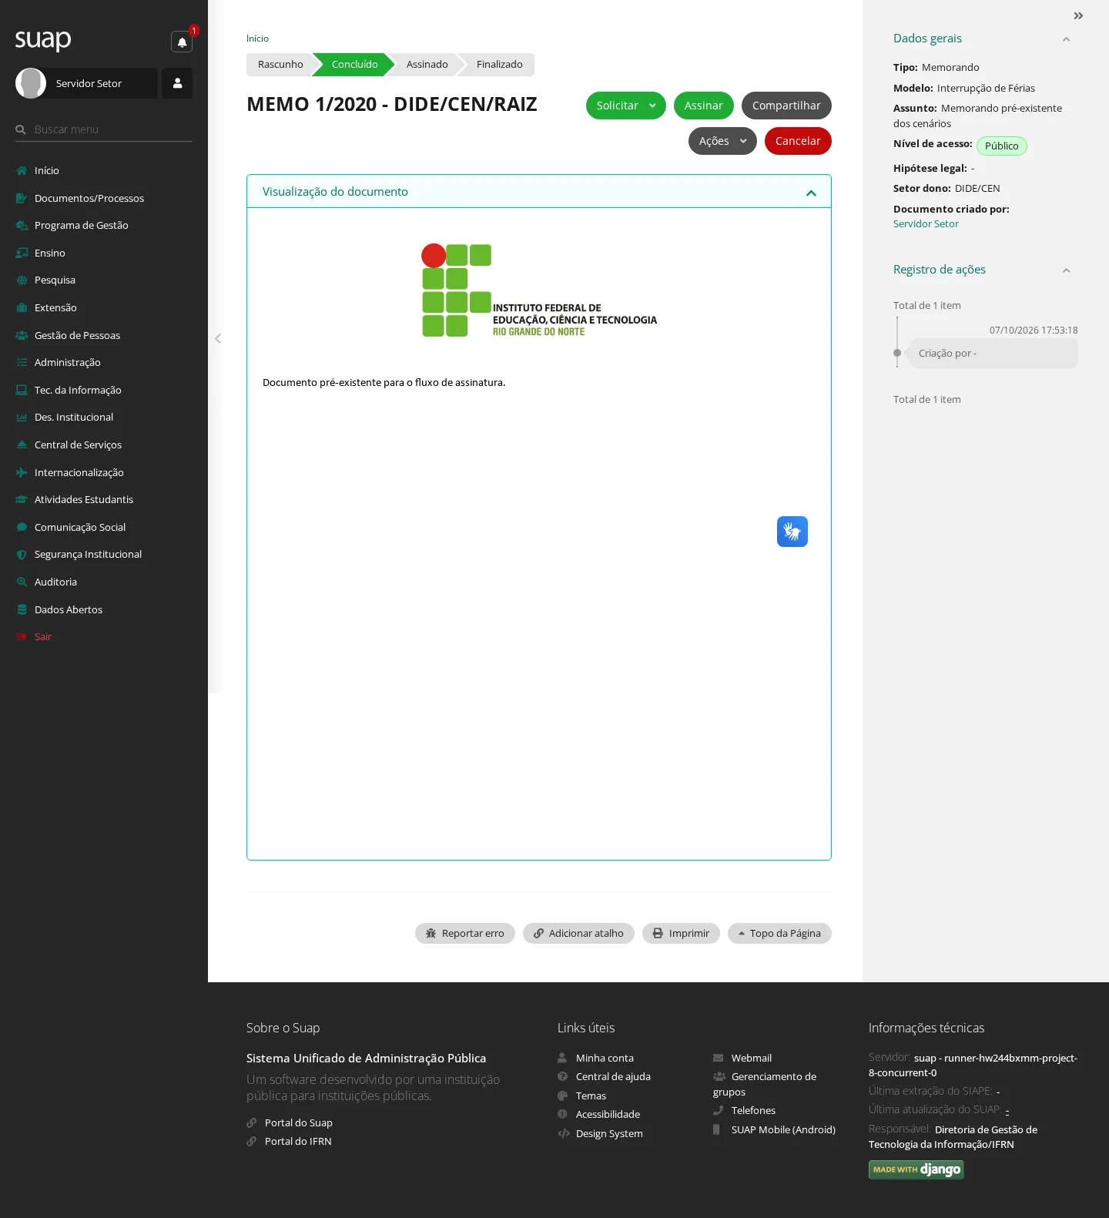The height and width of the screenshot is (1218, 1109).
Task: Click the Servidor Setor avatar picture
Action: [31, 83]
